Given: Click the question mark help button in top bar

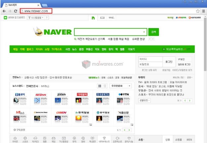Looking at the screenshot, I should 47,18.
